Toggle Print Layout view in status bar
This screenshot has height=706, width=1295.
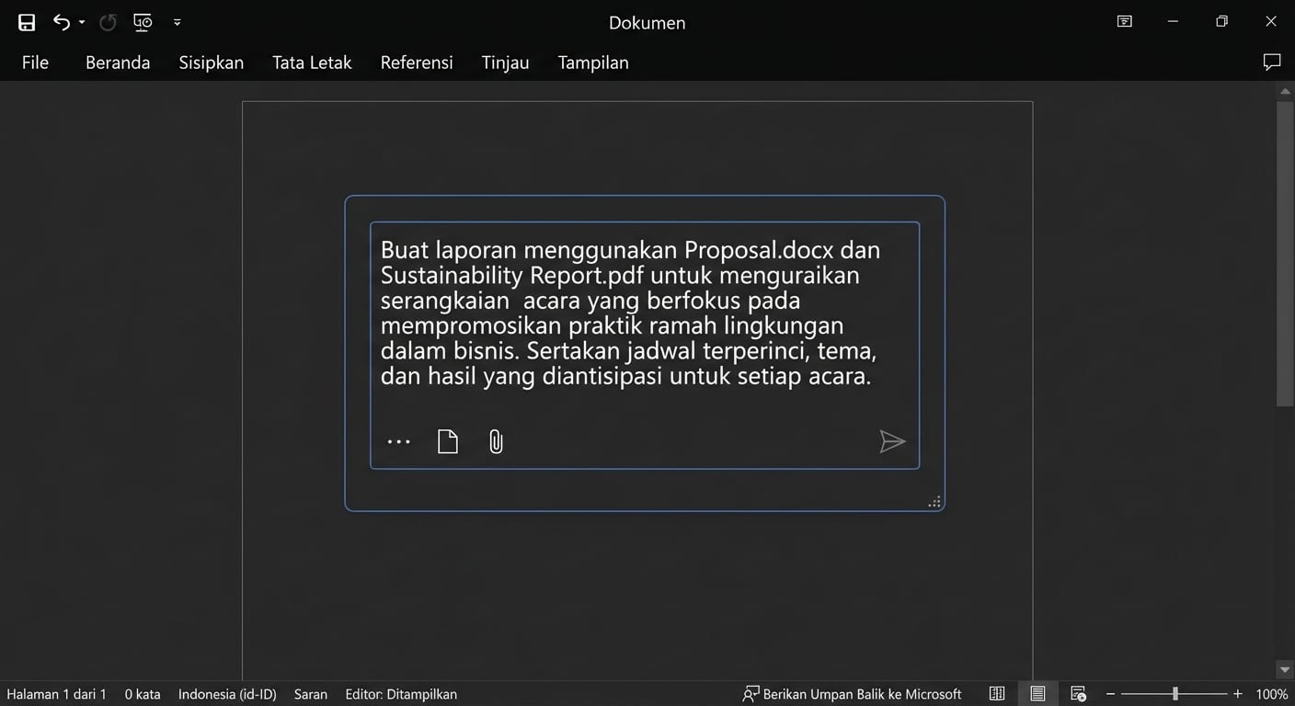(x=1037, y=693)
